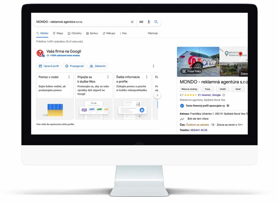Expand the opening hours dropdown arrow
Viewport: 278px width, 203px height.
coord(242,125)
